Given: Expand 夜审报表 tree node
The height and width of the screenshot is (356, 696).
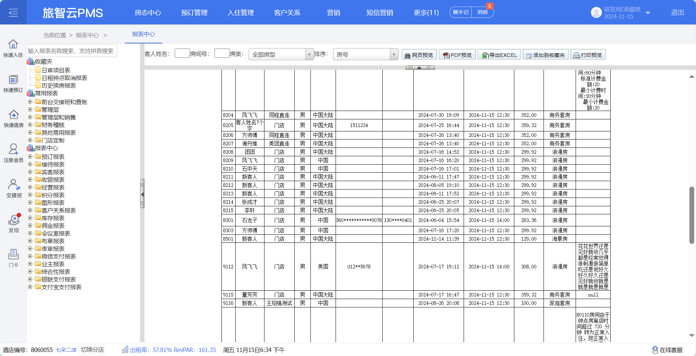Looking at the screenshot, I should 30,249.
